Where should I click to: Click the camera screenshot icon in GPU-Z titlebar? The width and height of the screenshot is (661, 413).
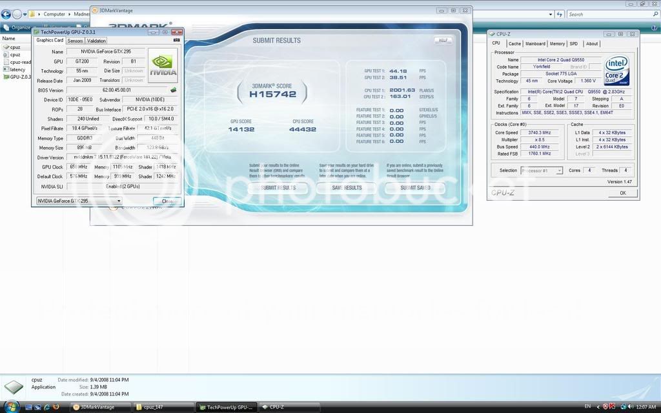pos(176,40)
